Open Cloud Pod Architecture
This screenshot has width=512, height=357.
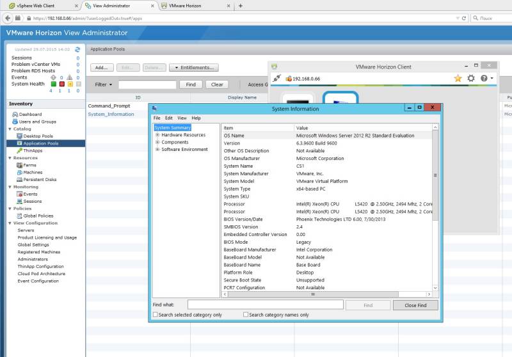(x=42, y=273)
